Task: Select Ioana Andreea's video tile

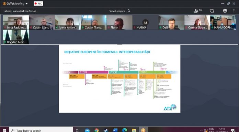Action: coord(68,22)
